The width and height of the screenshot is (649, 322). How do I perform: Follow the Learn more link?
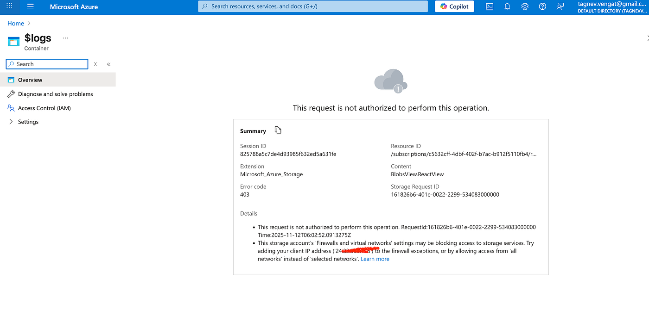click(375, 259)
